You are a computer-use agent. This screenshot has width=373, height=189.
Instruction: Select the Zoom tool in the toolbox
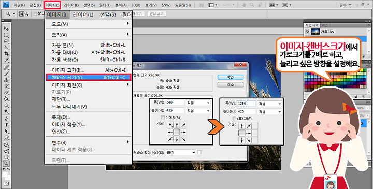click(6, 164)
